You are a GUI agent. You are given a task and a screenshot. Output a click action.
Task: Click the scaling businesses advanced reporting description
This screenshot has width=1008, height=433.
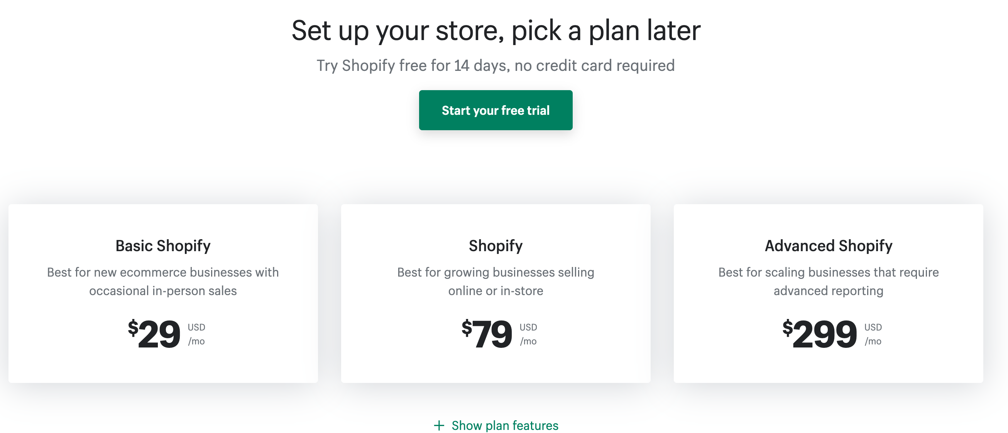pos(829,281)
